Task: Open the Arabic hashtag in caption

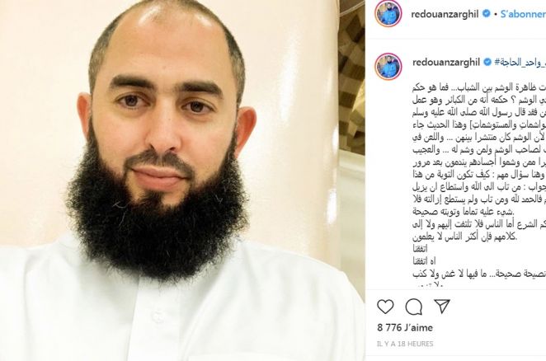Action: tap(520, 63)
